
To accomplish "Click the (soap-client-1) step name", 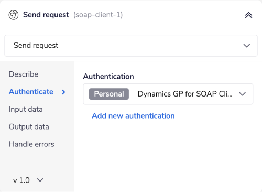I will tap(98, 15).
